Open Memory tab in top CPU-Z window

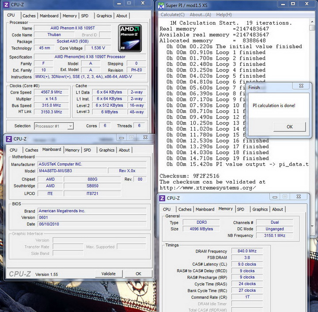click(x=70, y=16)
